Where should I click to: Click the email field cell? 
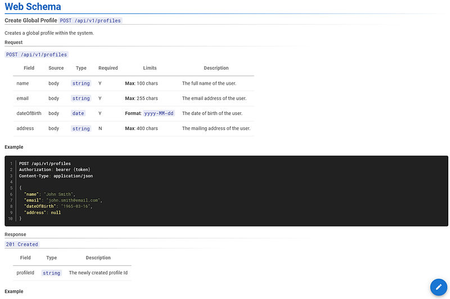(x=22, y=98)
